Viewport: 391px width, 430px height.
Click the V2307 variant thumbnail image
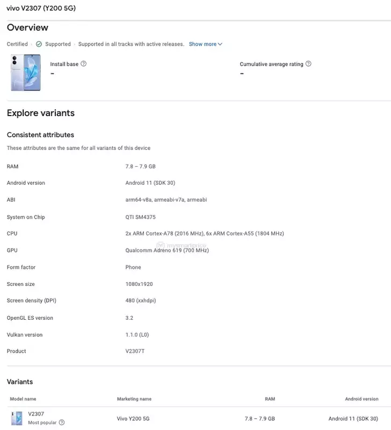coord(17,418)
